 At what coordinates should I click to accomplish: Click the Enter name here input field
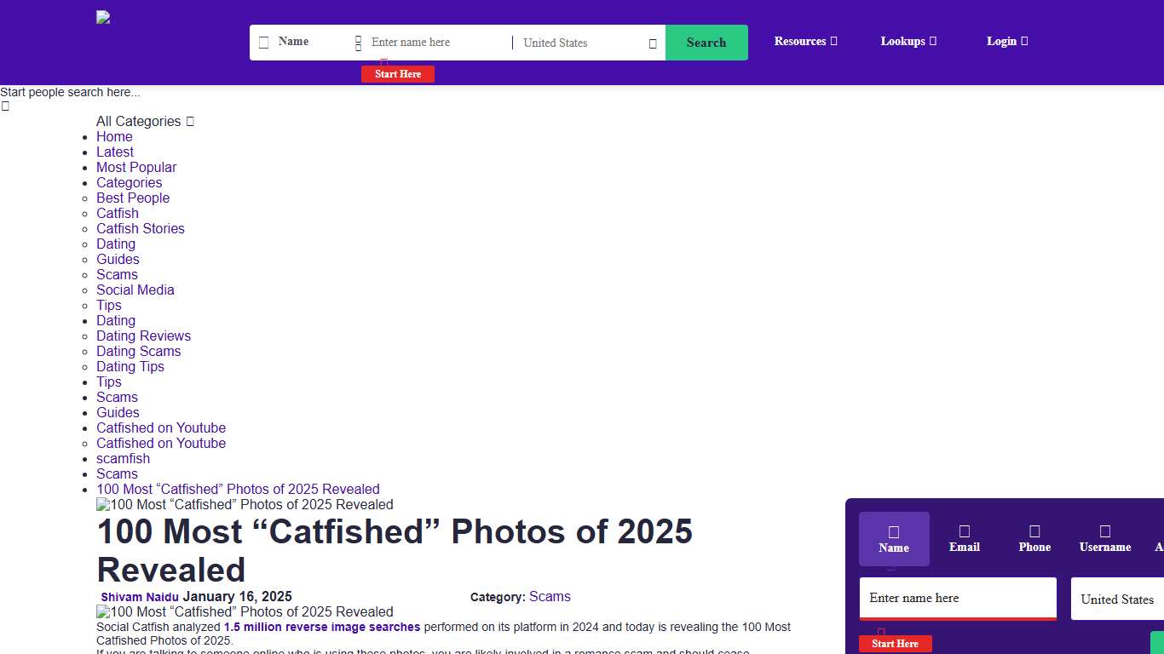click(x=958, y=598)
